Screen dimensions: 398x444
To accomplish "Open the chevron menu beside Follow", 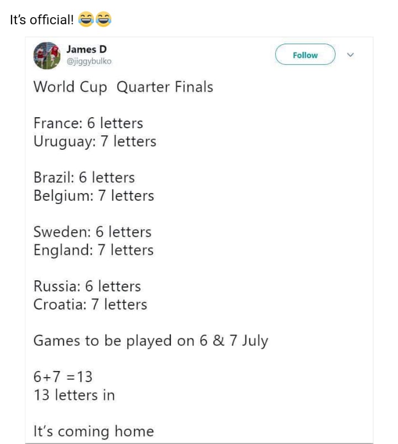I will (x=350, y=55).
